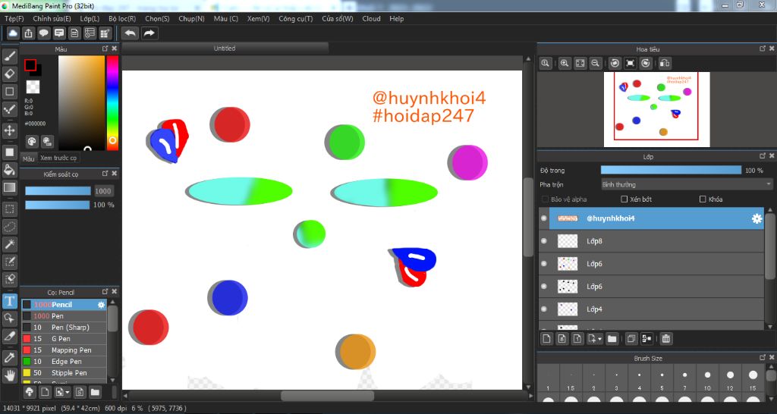Open settings gear for @huynhkhoi4 layer

coord(757,218)
